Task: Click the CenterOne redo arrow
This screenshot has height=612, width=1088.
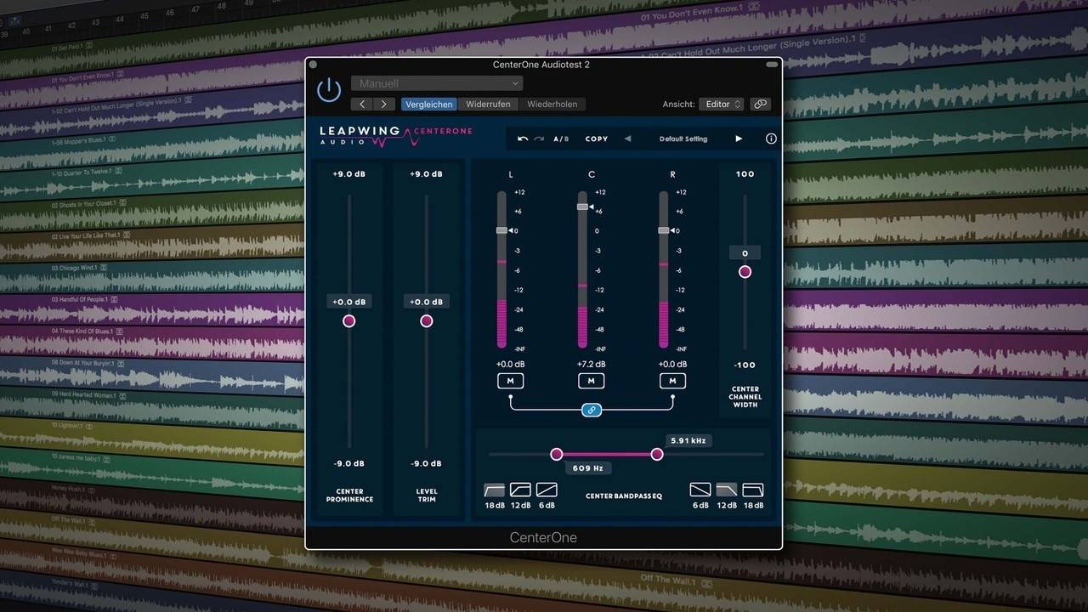Action: tap(539, 139)
